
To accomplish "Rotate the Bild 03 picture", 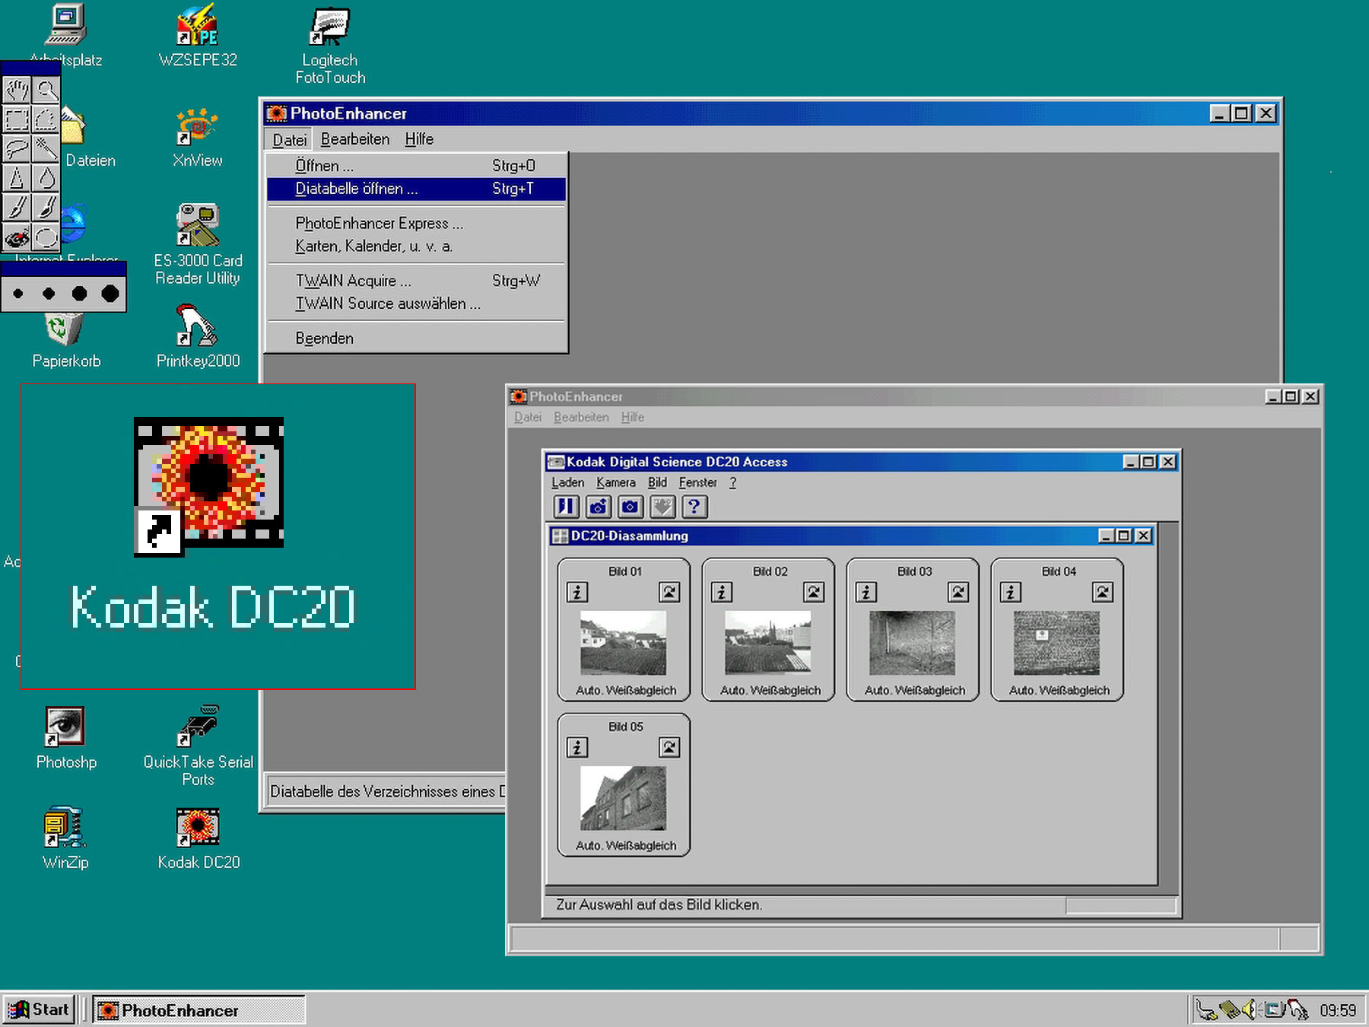I will point(958,592).
